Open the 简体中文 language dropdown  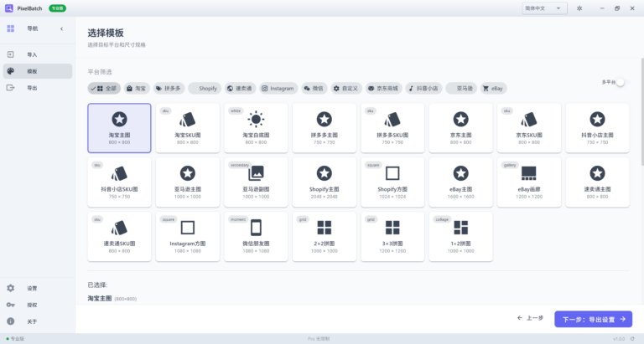pyautogui.click(x=544, y=8)
